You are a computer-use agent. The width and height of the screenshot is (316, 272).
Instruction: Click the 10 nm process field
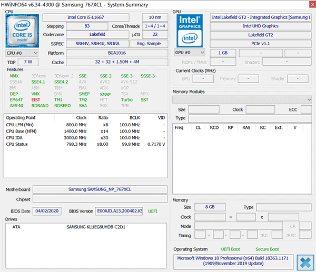click(155, 17)
